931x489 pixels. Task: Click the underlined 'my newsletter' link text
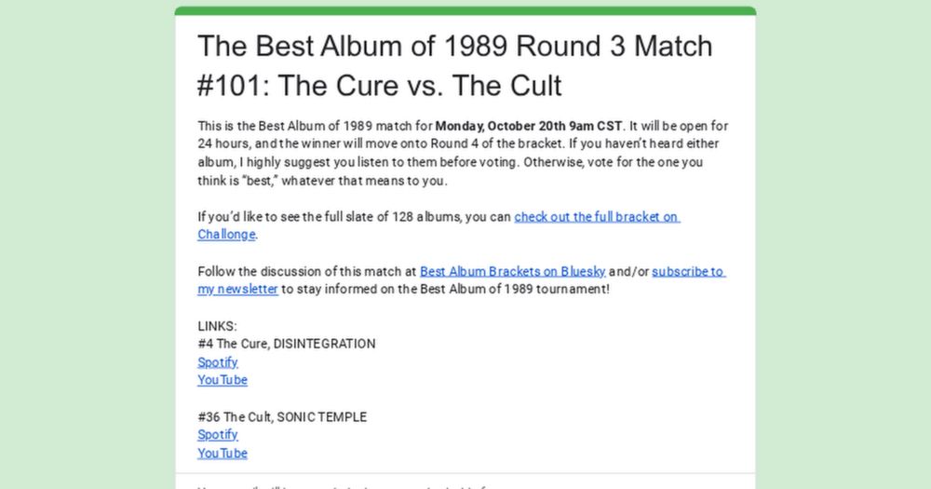(x=237, y=290)
